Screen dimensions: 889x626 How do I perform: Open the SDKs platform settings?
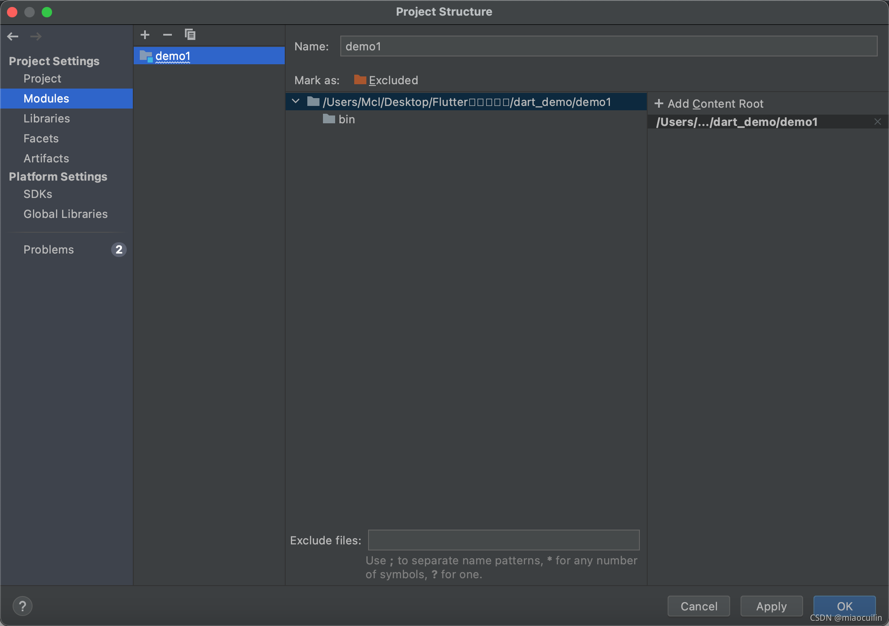click(38, 194)
